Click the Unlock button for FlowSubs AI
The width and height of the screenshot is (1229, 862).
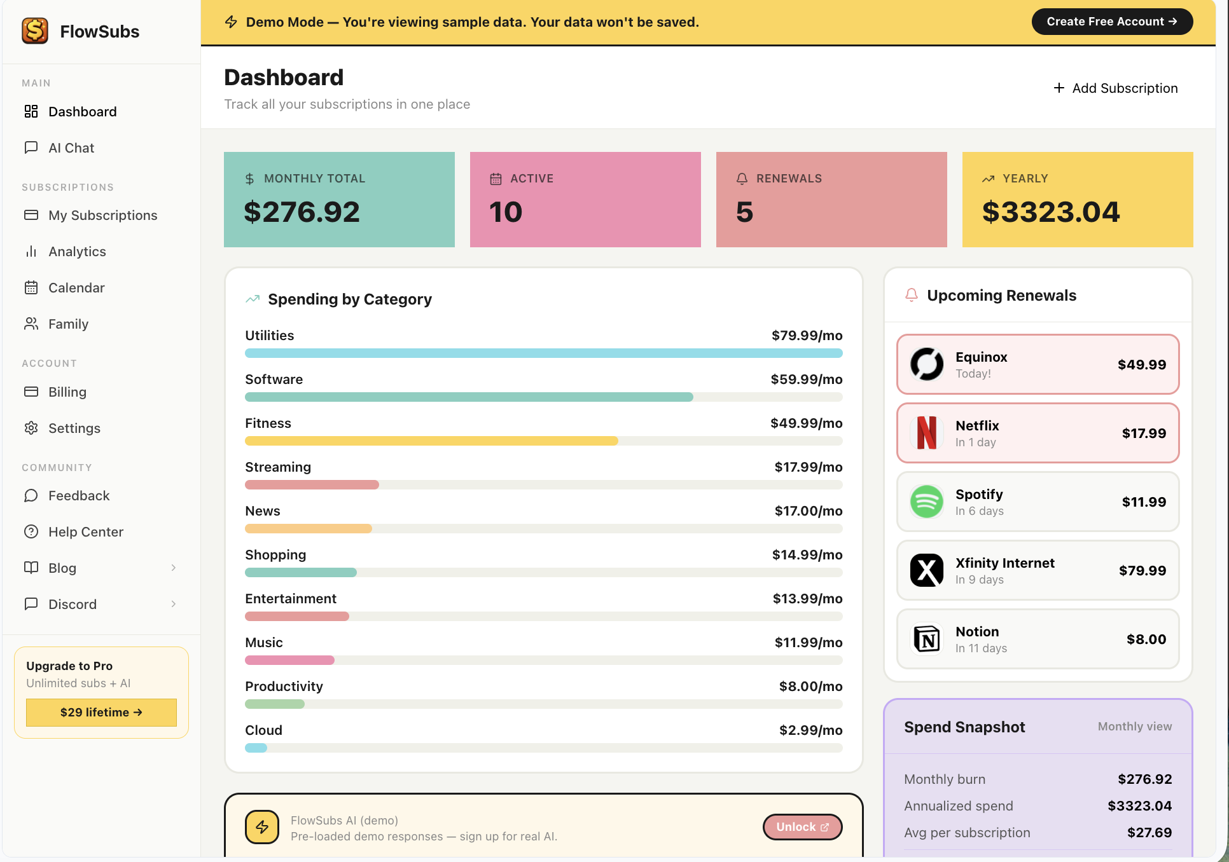point(802,827)
